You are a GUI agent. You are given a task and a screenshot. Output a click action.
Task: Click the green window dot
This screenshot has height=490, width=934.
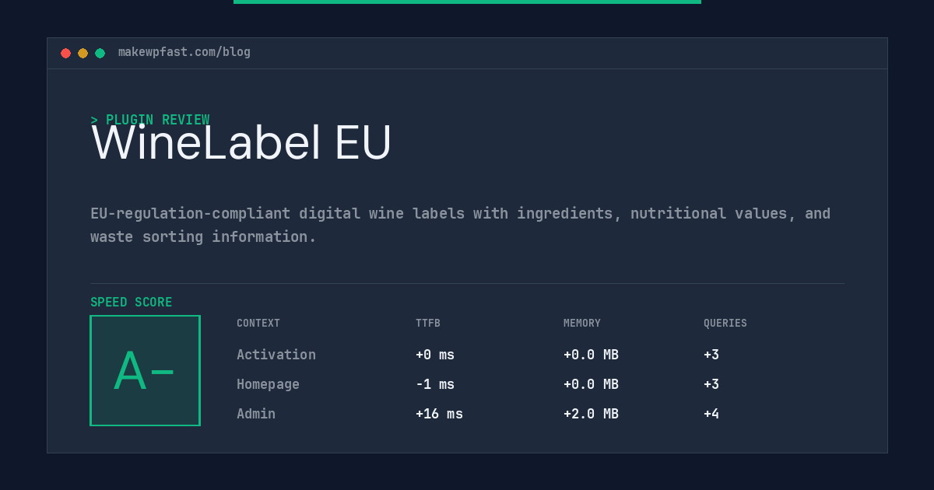point(100,53)
